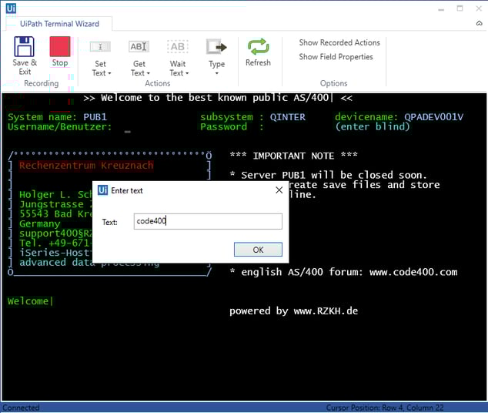Click the 'Welcome' text at terminal bottom
This screenshot has width=488, height=413.
(x=28, y=301)
